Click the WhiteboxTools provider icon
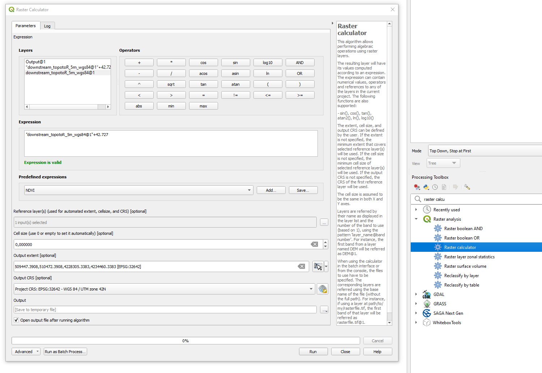Image resolution: width=542 pixels, height=373 pixels. [x=427, y=322]
